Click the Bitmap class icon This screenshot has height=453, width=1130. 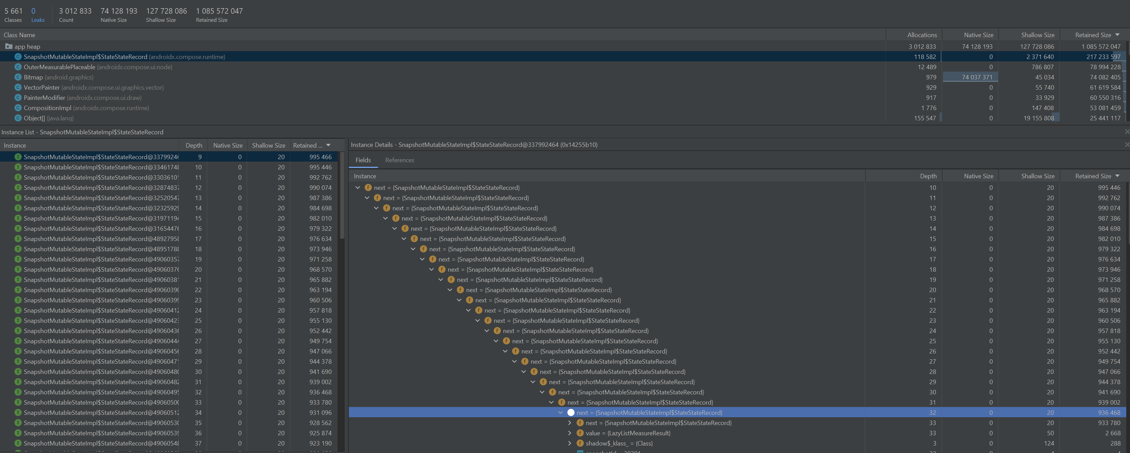point(18,77)
